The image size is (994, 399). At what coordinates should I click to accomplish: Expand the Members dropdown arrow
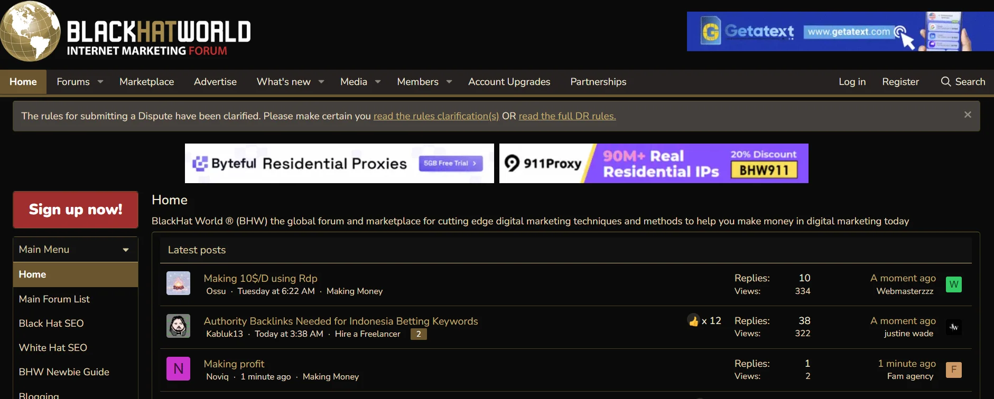[x=449, y=82]
